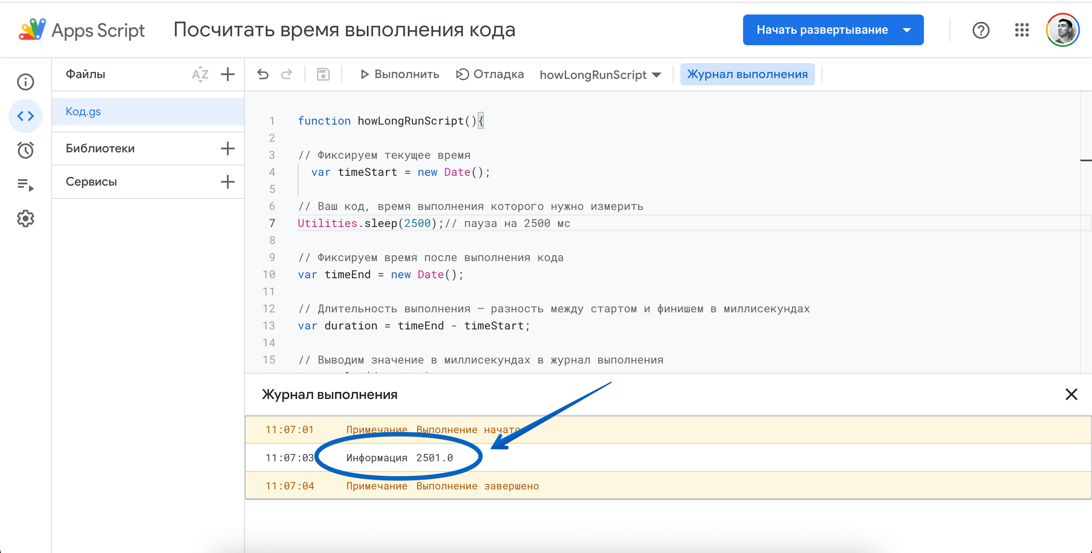This screenshot has height=553, width=1092.
Task: Click the comment Фиксируем текущее время
Action: [x=384, y=155]
